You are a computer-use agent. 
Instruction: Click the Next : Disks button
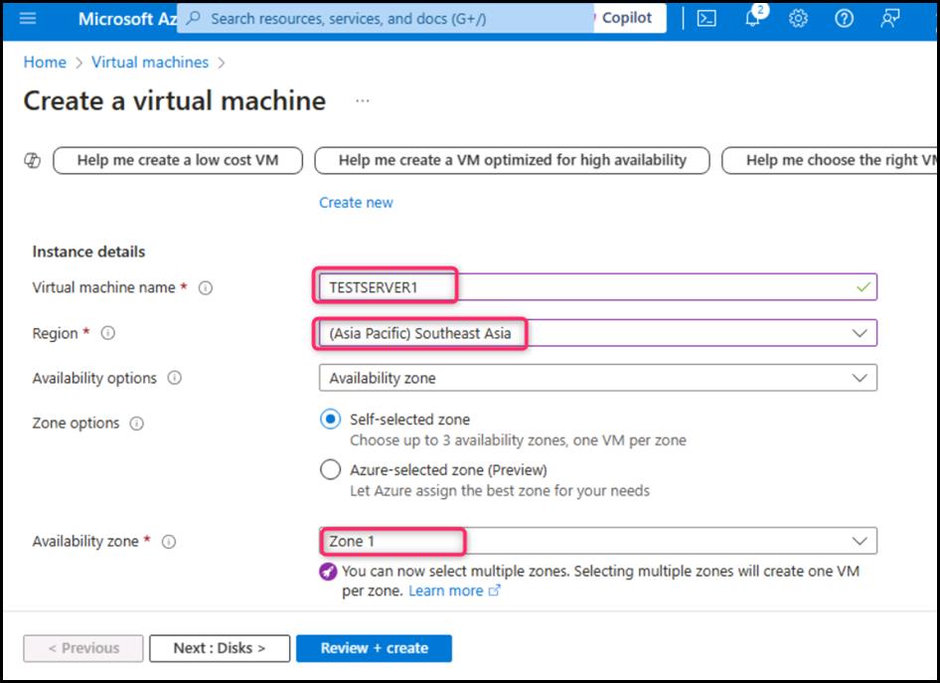[220, 648]
